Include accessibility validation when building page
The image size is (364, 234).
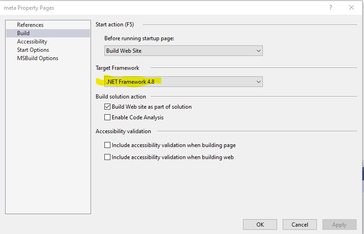point(107,145)
